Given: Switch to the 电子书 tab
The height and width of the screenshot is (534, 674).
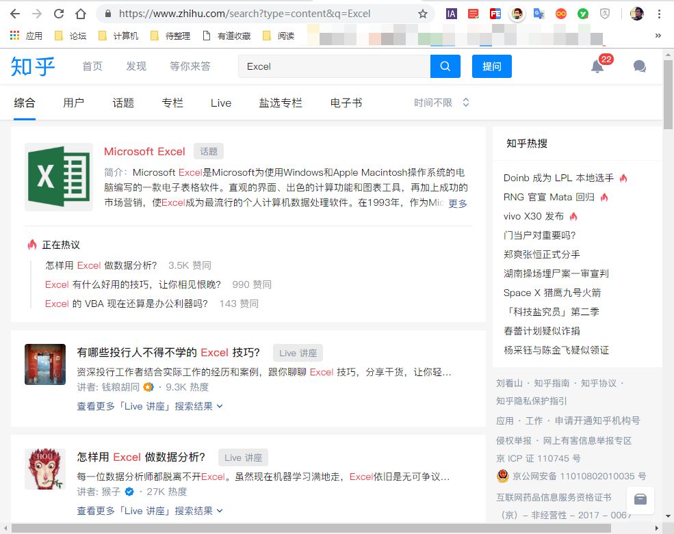Looking at the screenshot, I should (346, 103).
